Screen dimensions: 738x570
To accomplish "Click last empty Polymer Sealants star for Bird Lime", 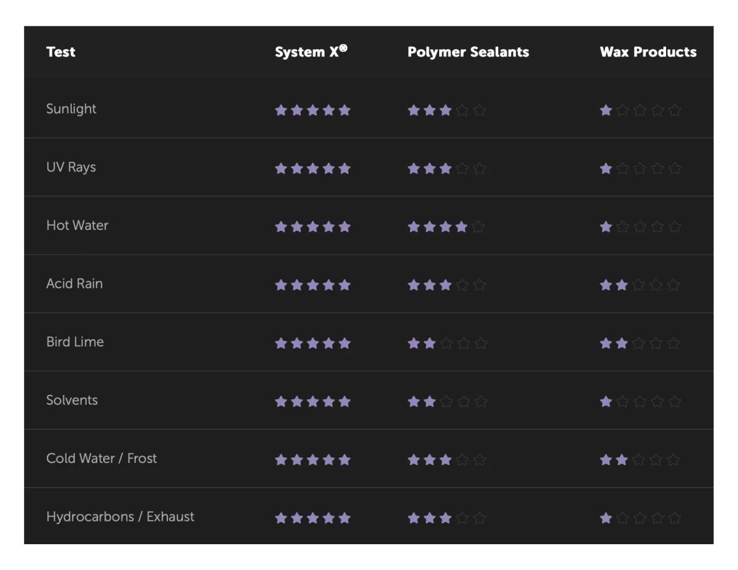I will pos(481,343).
